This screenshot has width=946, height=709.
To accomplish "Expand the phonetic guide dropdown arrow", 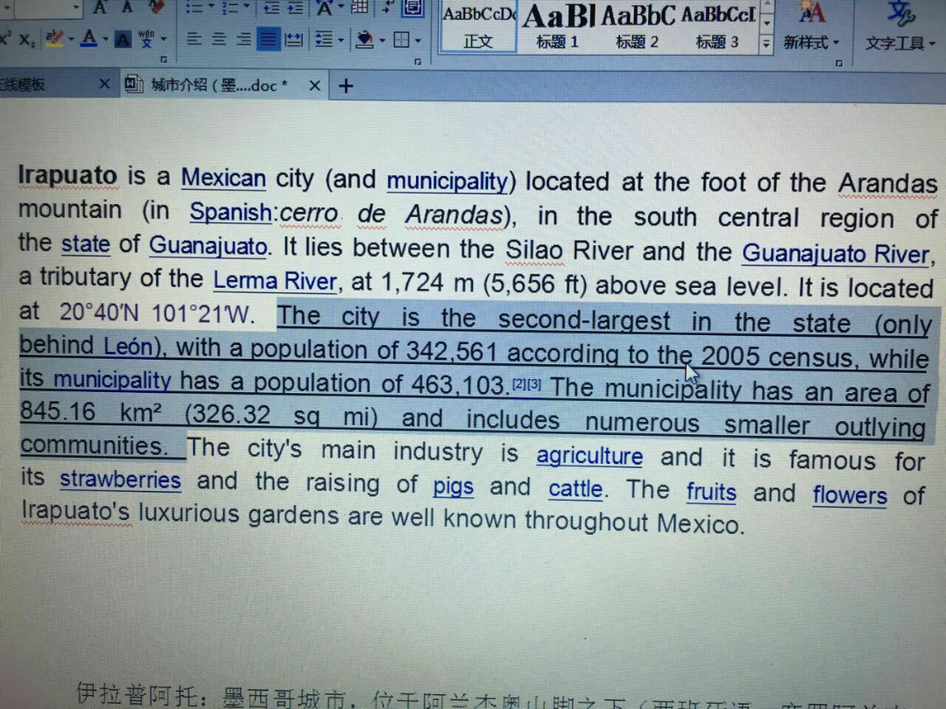I will (163, 40).
